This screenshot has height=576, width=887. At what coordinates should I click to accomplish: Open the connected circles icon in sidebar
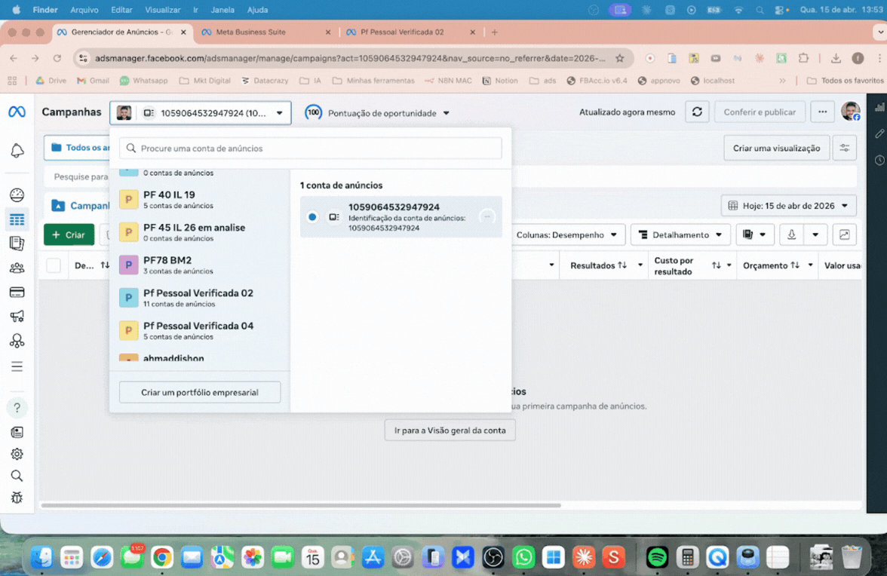coord(17,341)
